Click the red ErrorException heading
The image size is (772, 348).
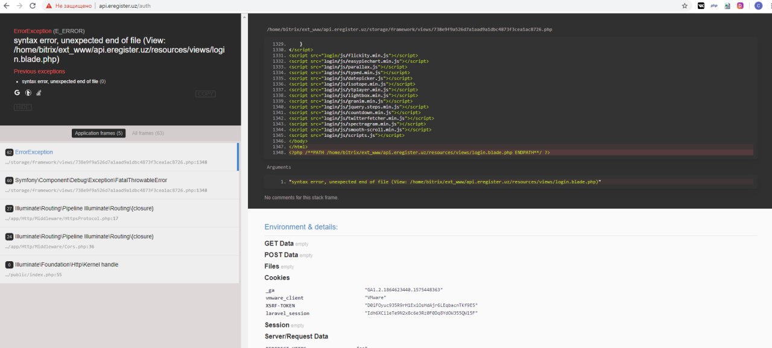coord(33,31)
